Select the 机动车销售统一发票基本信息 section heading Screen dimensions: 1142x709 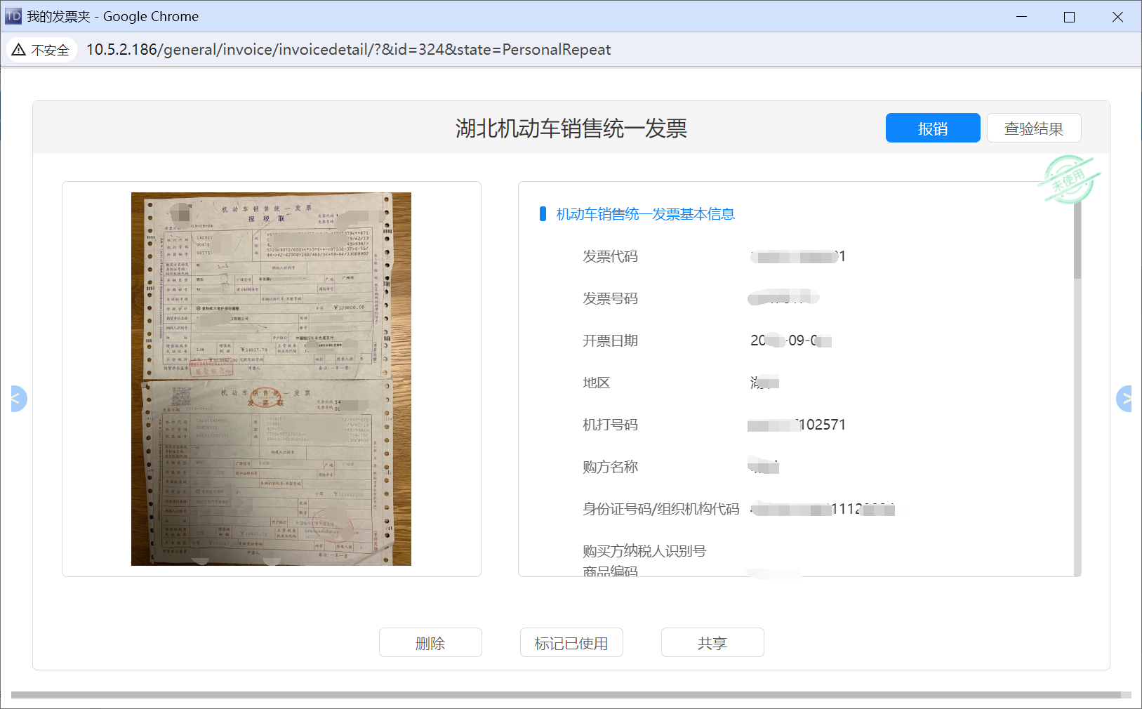(645, 214)
